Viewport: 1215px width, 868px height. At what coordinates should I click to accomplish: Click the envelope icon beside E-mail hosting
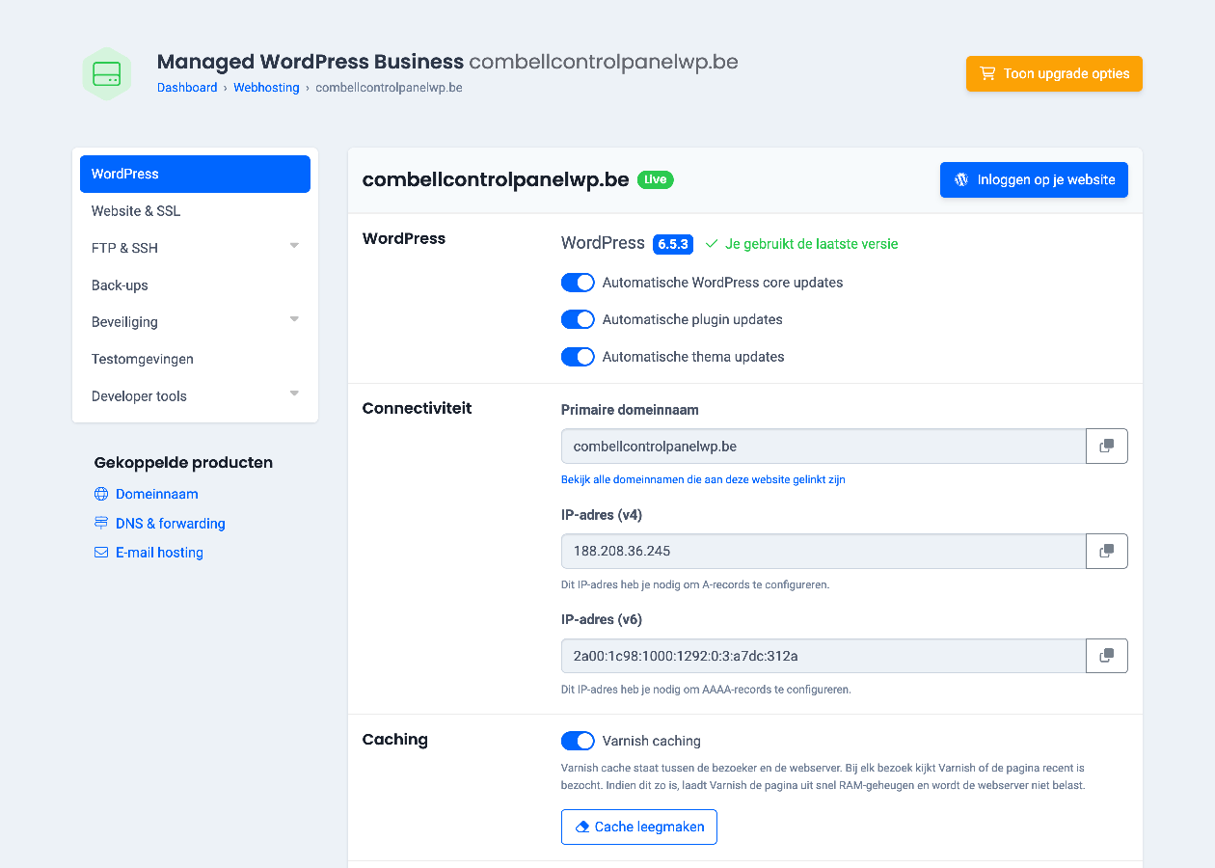pyautogui.click(x=101, y=553)
